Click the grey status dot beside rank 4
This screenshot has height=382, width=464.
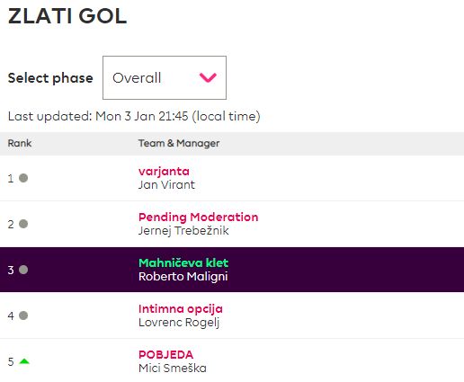coord(23,315)
